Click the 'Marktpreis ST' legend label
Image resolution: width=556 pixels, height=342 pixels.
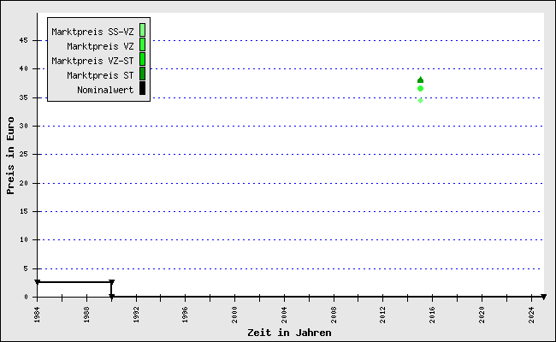[99, 75]
